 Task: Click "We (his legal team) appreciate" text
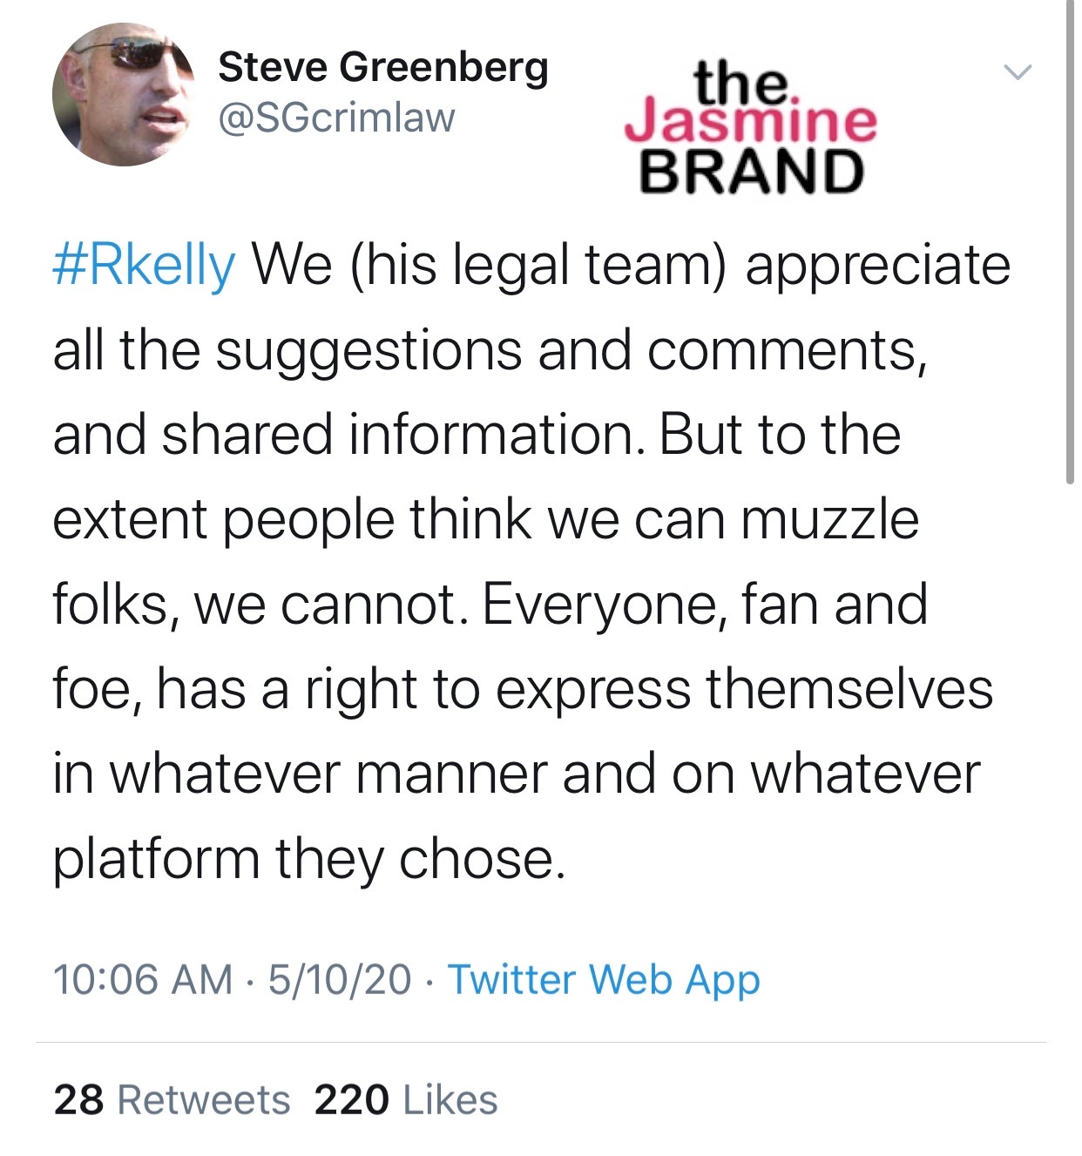point(631,265)
